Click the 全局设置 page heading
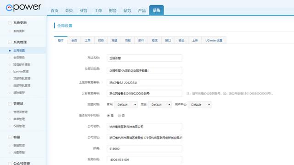This screenshot has height=165, width=294. 65,26
